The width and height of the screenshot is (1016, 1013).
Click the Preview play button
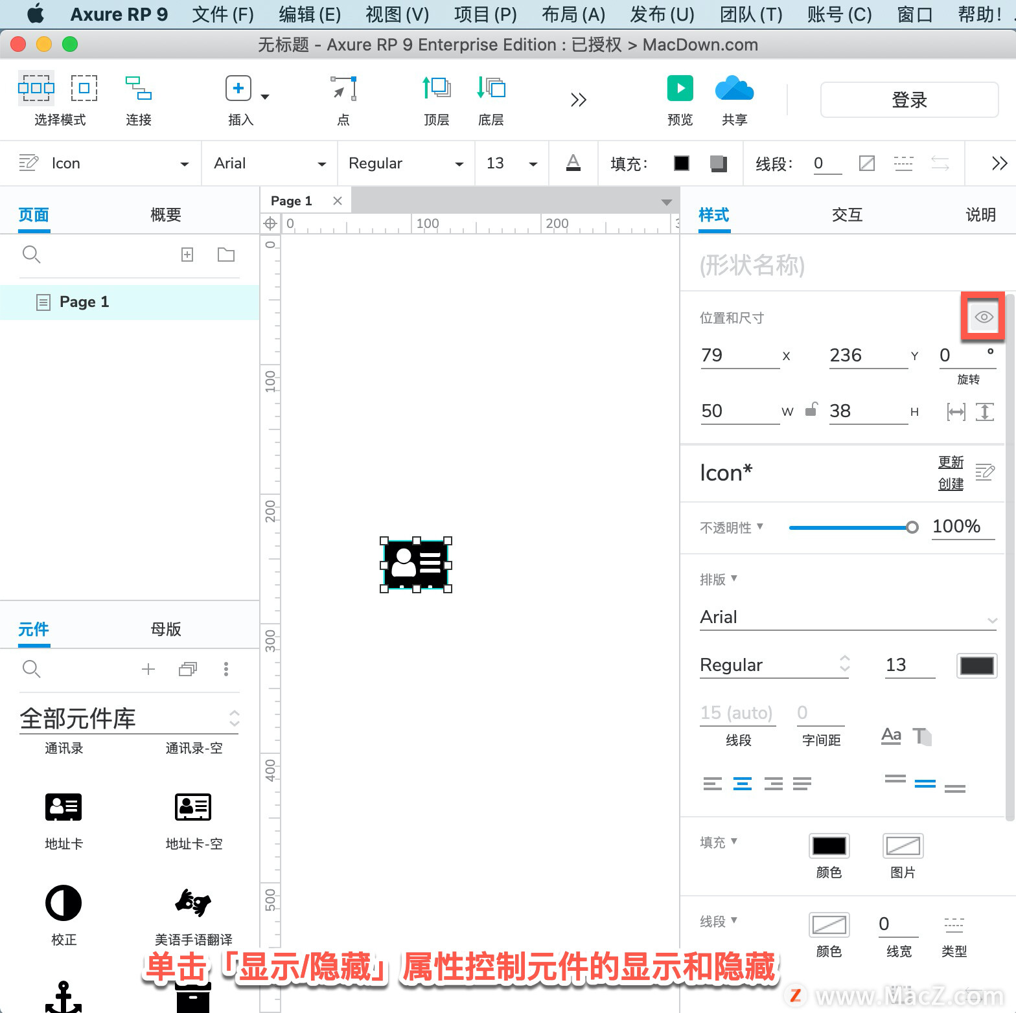[680, 88]
